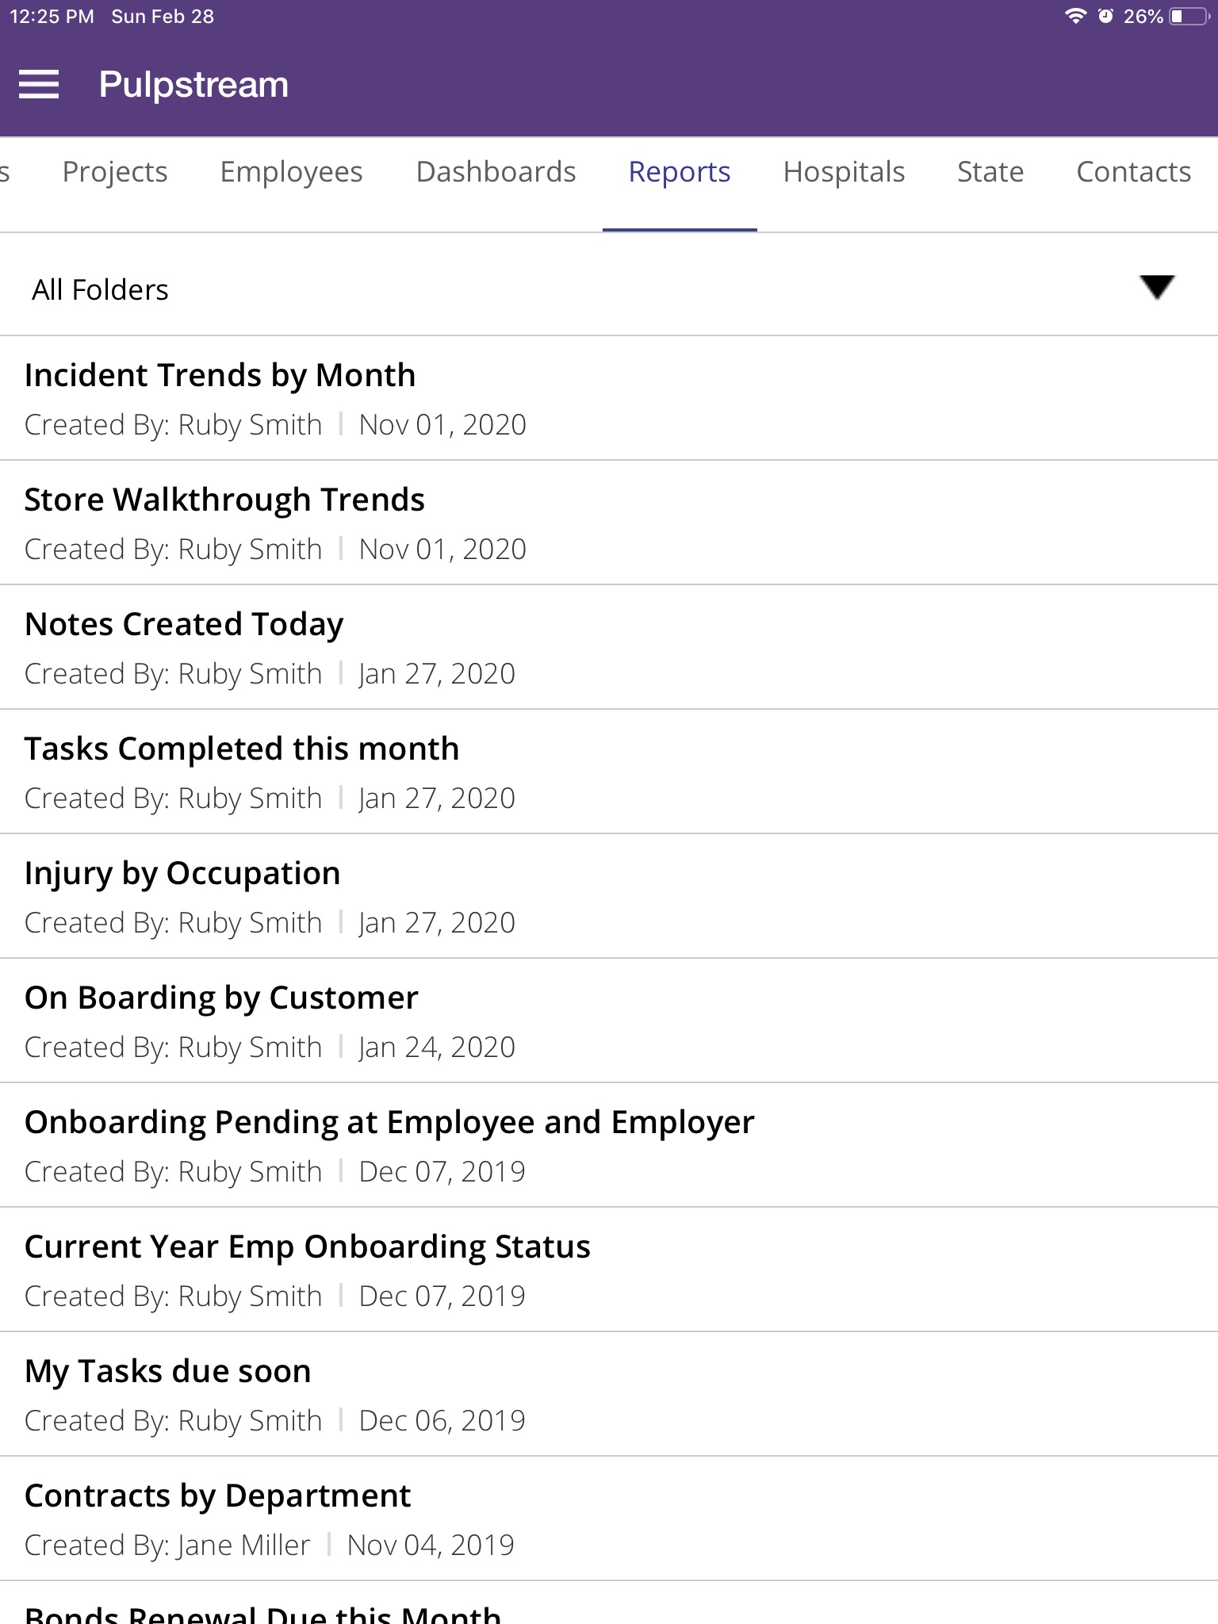
Task: Switch to the Projects tab
Action: pyautogui.click(x=115, y=172)
